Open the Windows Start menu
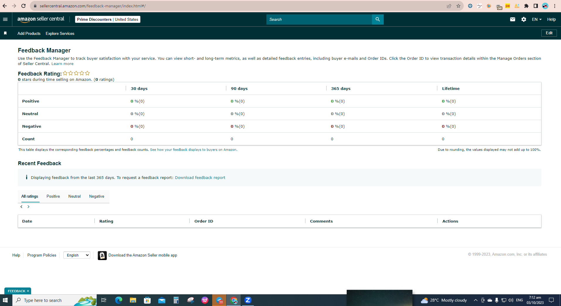 click(5, 300)
